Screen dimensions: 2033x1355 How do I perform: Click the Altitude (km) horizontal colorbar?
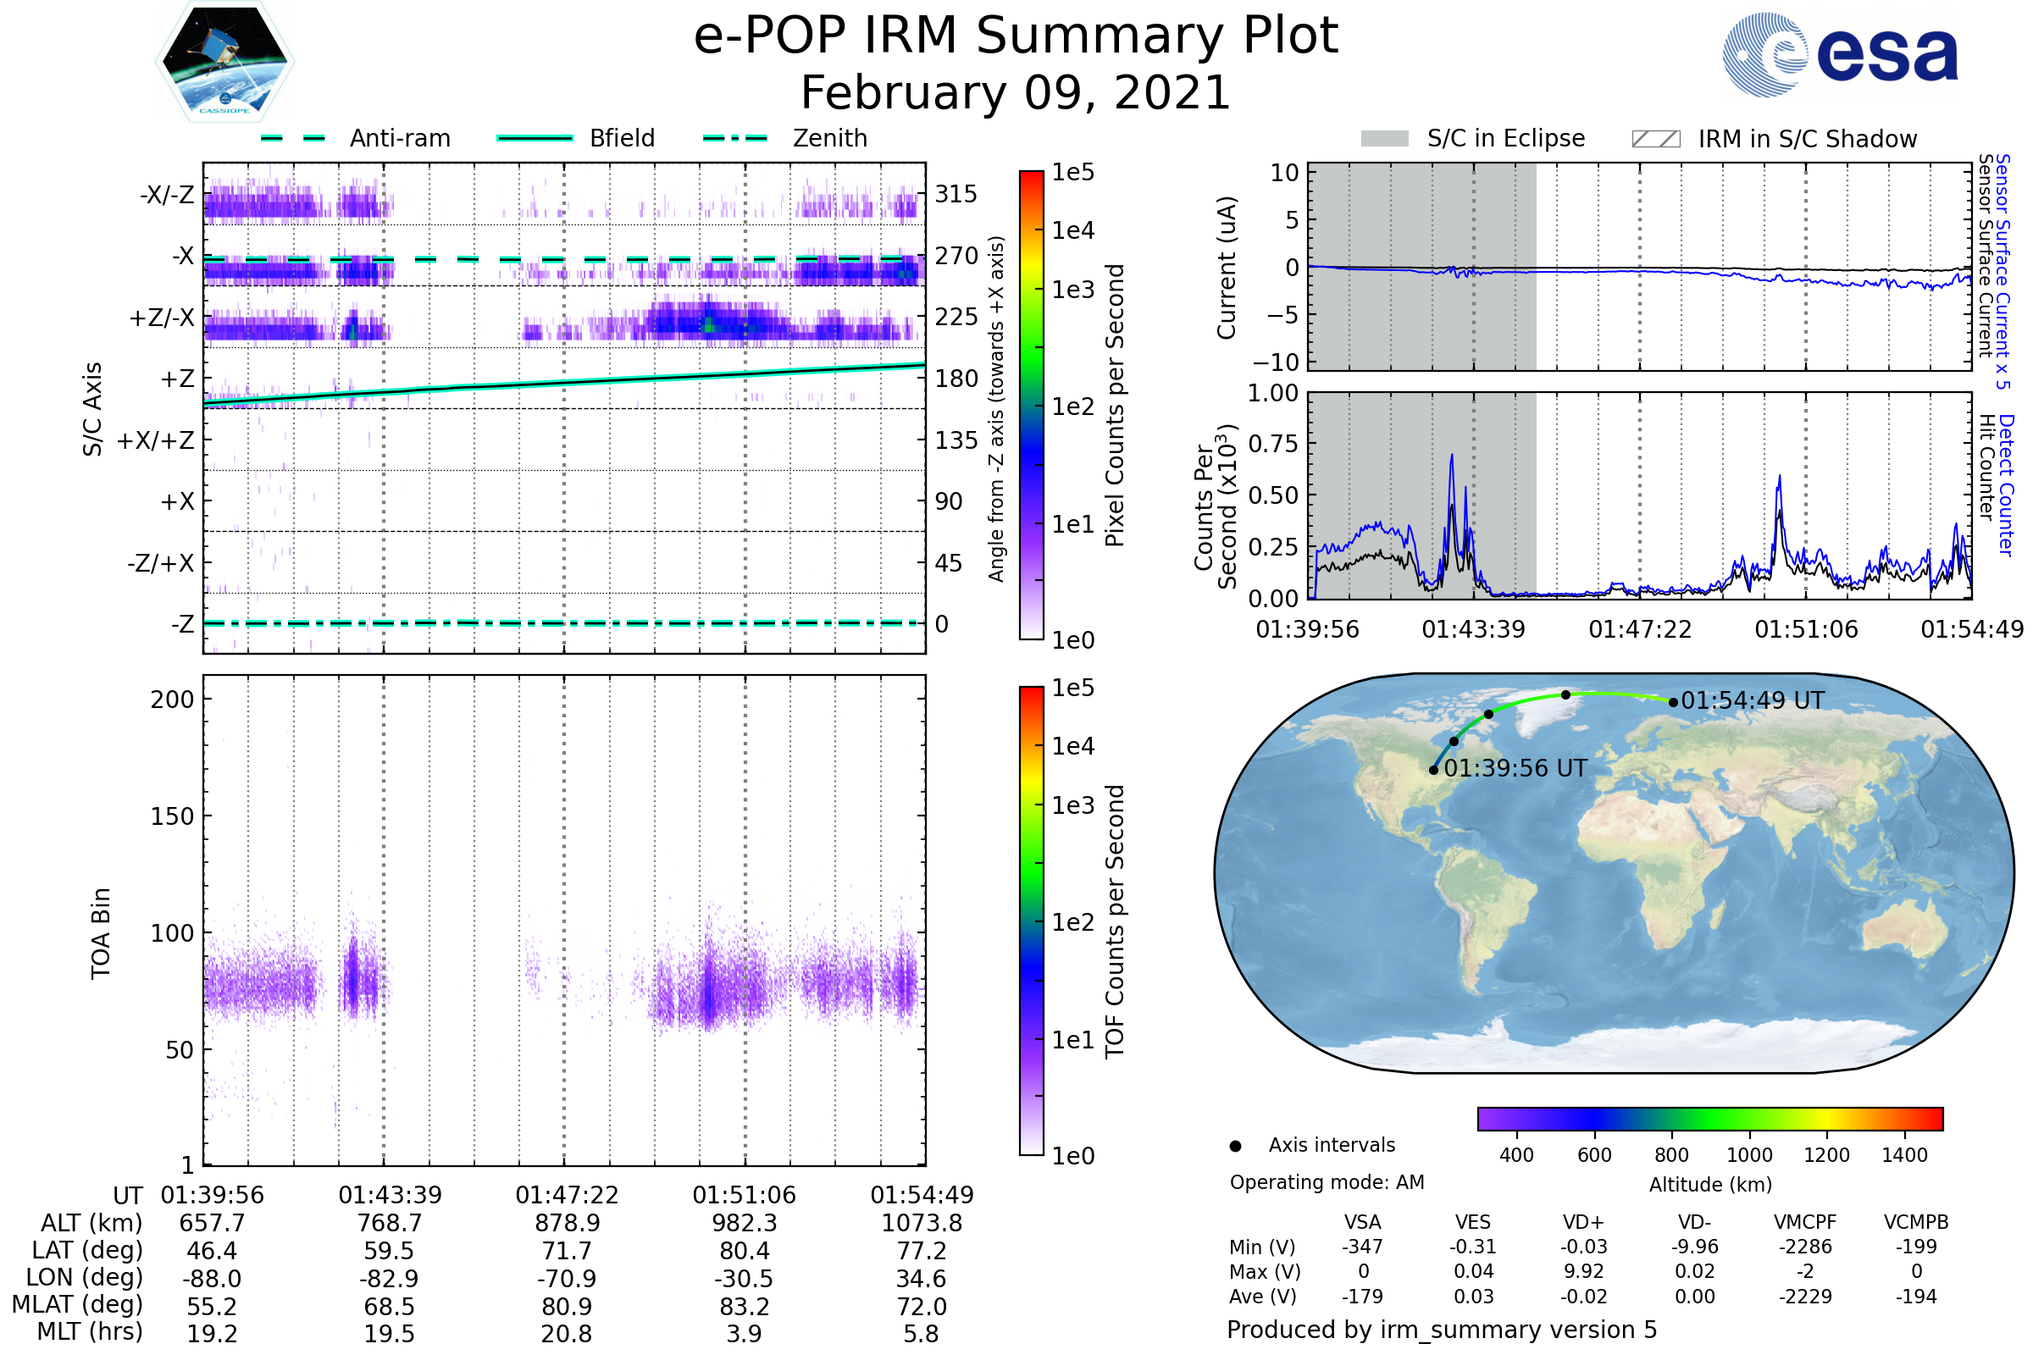coord(1709,1118)
